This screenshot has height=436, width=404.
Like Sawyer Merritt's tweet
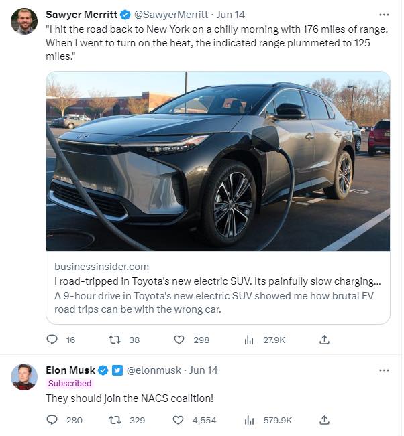179,340
